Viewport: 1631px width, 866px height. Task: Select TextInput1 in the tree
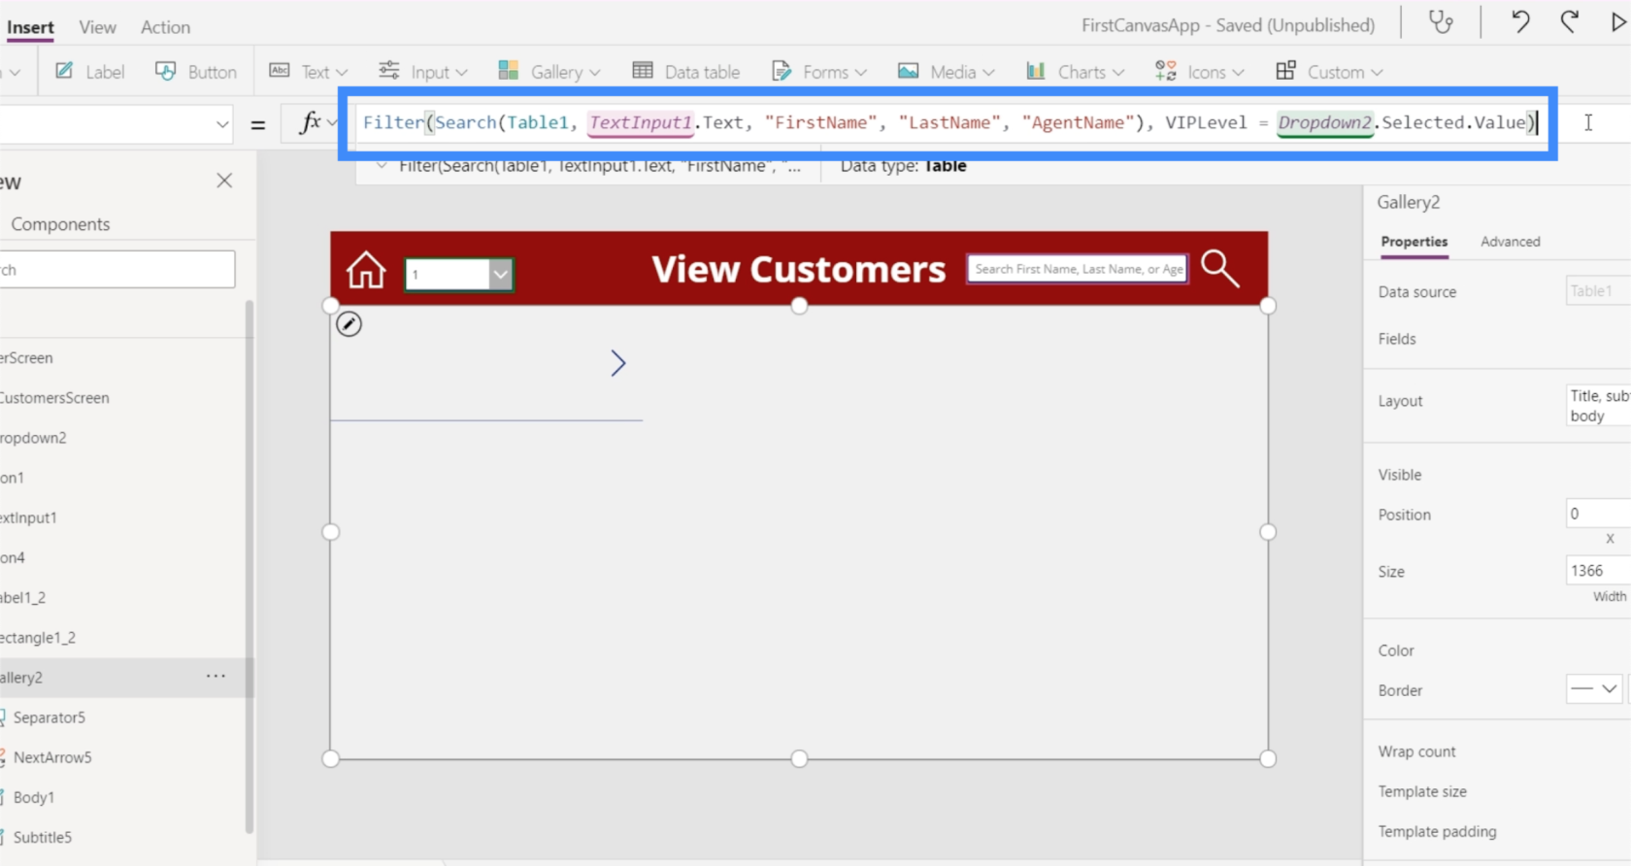point(28,517)
